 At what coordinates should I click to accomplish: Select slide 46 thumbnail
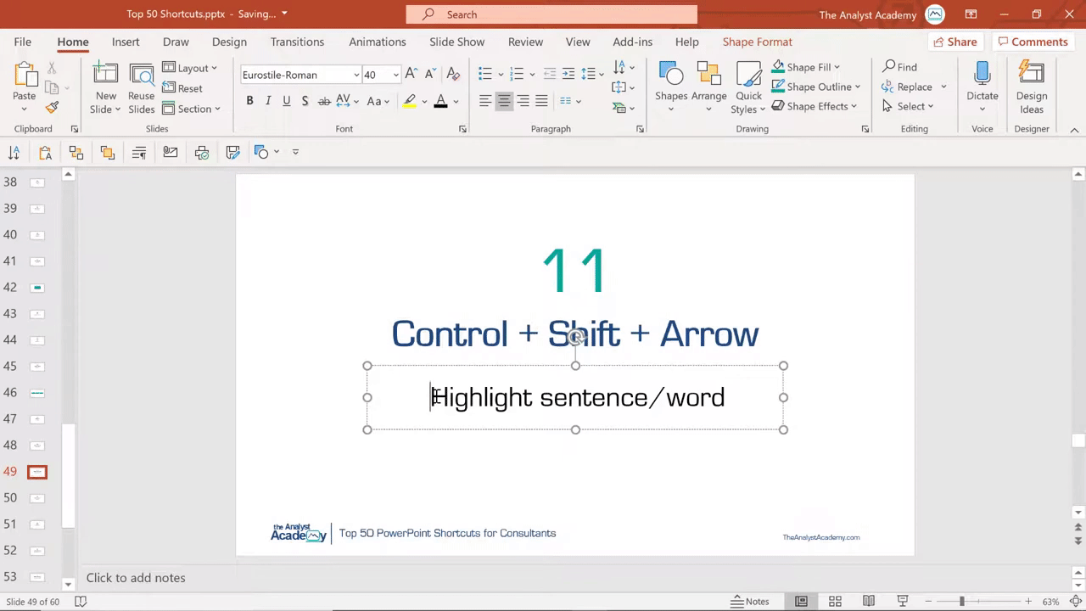(x=37, y=393)
